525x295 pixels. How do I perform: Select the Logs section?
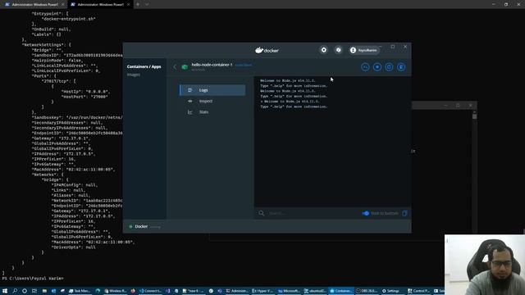212,90
